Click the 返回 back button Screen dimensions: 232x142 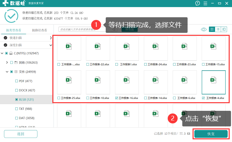(21, 134)
